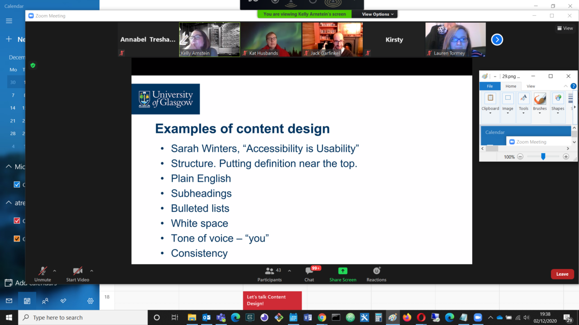The height and width of the screenshot is (325, 579).
Task: Switch to Paint's View tab
Action: pyautogui.click(x=530, y=86)
